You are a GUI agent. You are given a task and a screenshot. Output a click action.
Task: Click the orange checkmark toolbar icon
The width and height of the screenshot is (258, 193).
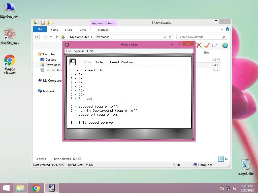pyautogui.click(x=207, y=45)
